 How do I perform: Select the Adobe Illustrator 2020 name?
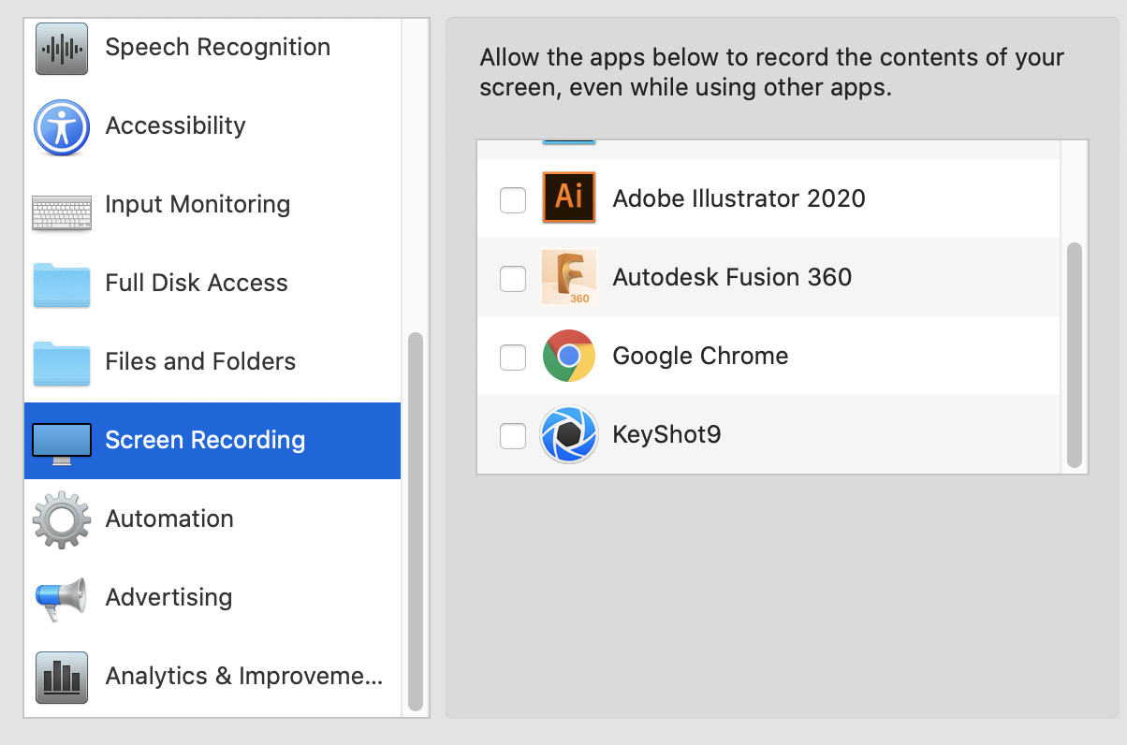[739, 198]
